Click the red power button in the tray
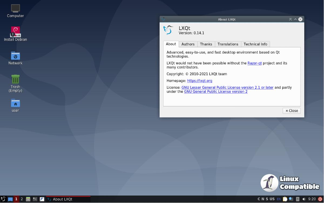 pos(320,199)
